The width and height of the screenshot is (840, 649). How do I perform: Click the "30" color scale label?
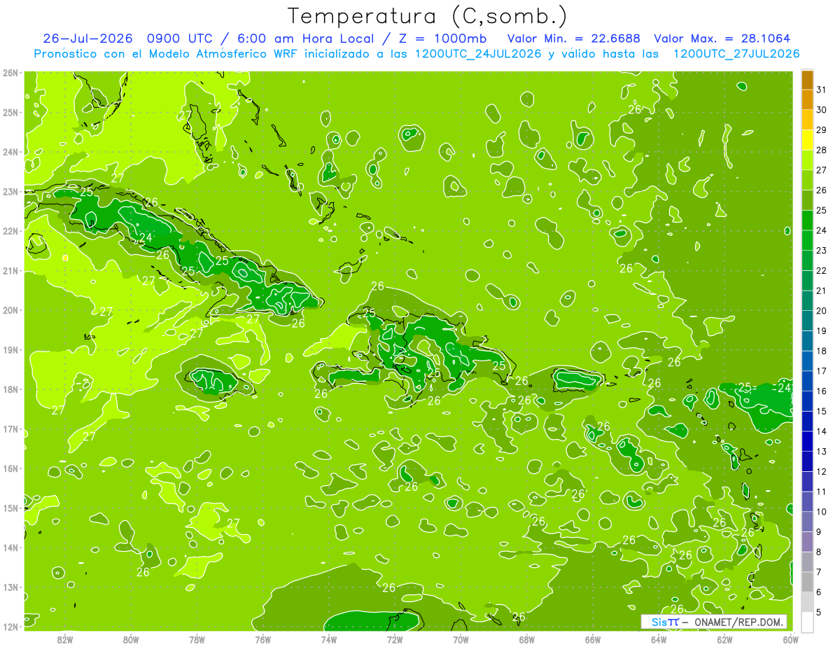click(x=822, y=110)
